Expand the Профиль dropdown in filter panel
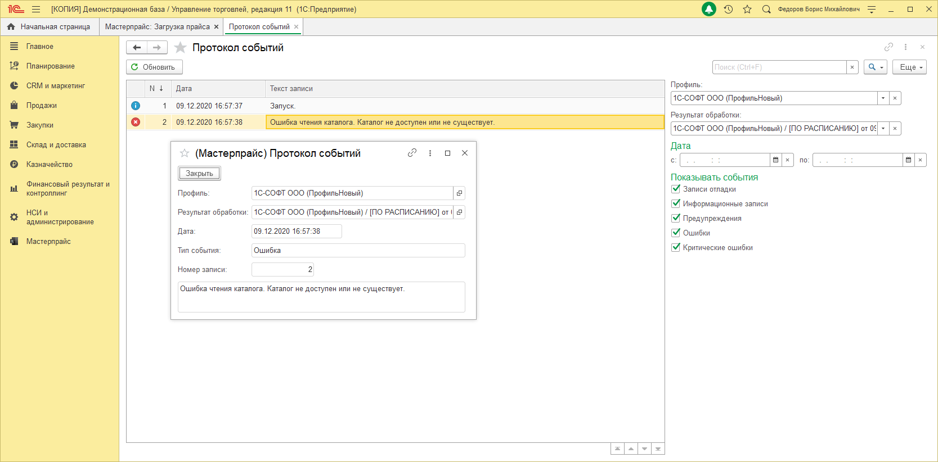The height and width of the screenshot is (462, 938). pyautogui.click(x=883, y=98)
